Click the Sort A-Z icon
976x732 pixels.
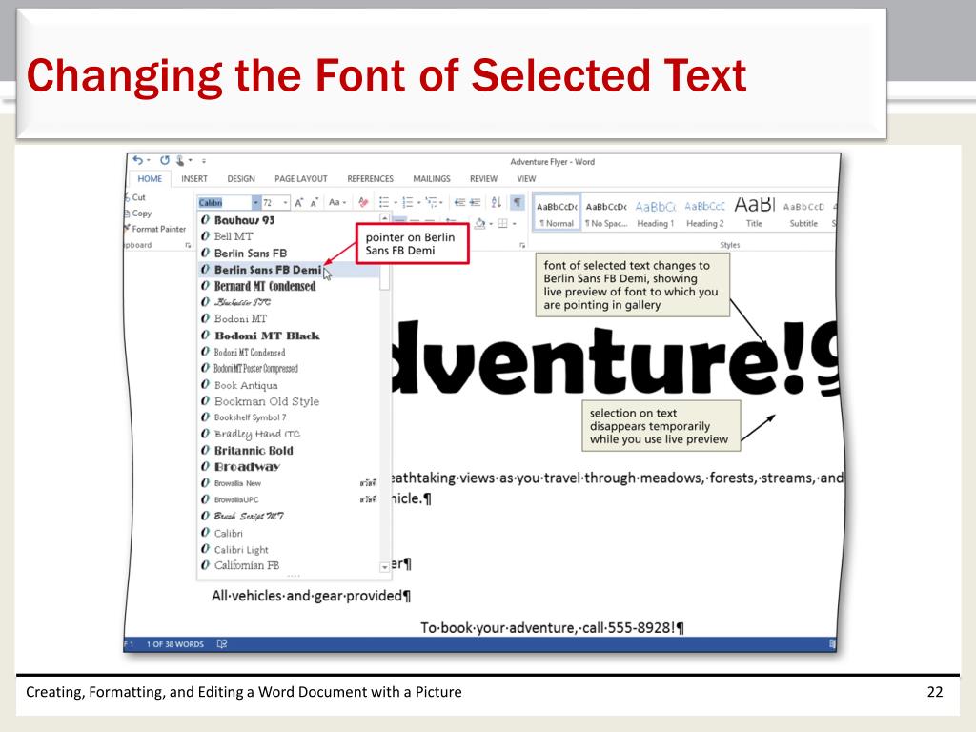(x=496, y=202)
